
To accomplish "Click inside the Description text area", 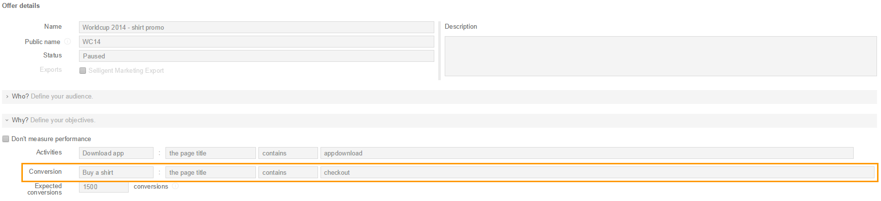I will point(660,56).
